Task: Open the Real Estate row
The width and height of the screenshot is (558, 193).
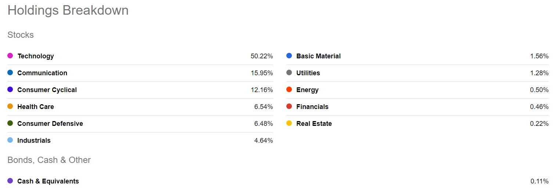Action: point(418,124)
